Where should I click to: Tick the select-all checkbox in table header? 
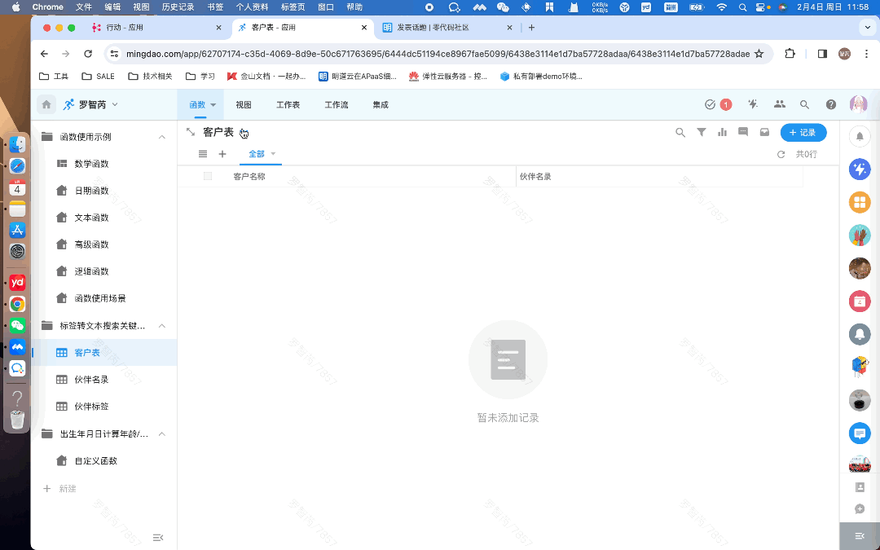click(x=208, y=176)
